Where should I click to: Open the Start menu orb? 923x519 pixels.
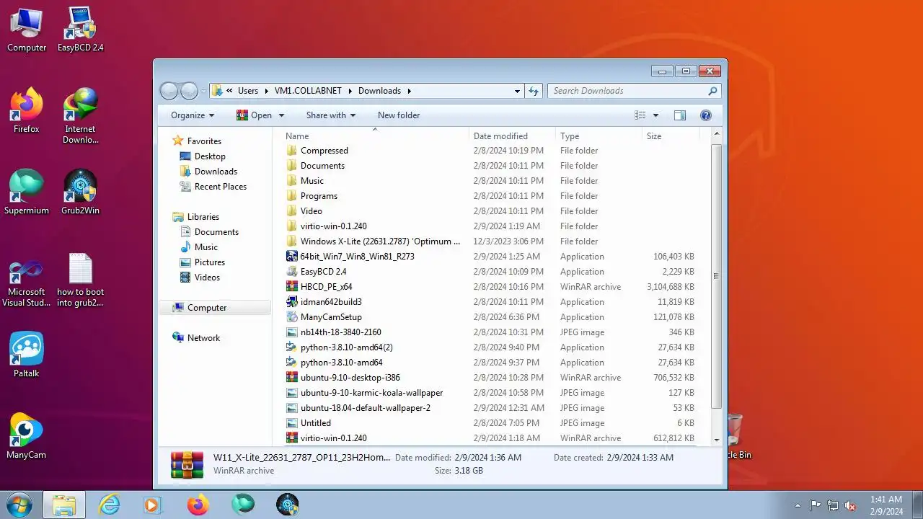pos(18,505)
